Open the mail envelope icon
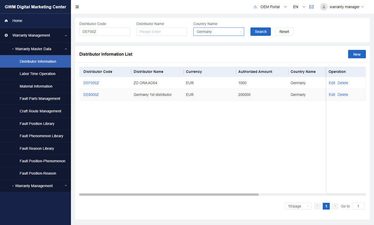Screen dimensions: 374x225 click(x=311, y=7)
